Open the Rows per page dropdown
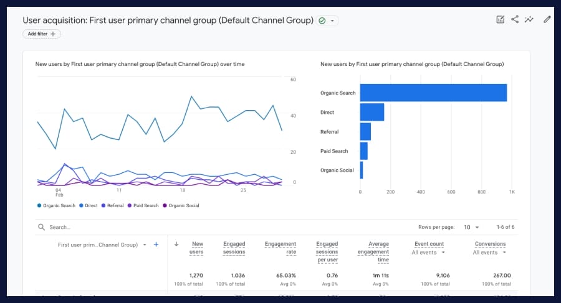Image resolution: width=561 pixels, height=303 pixels. (472, 228)
